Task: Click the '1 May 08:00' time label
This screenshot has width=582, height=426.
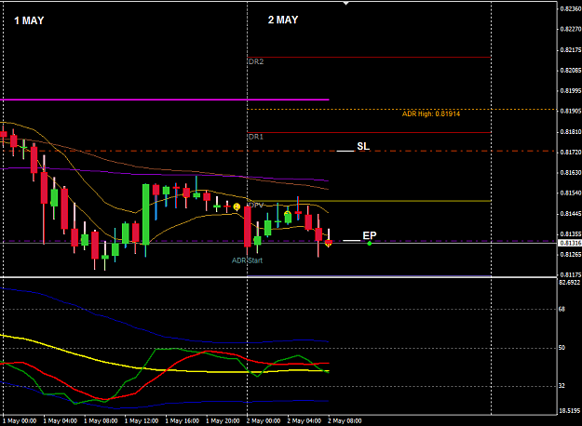Action: point(101,420)
